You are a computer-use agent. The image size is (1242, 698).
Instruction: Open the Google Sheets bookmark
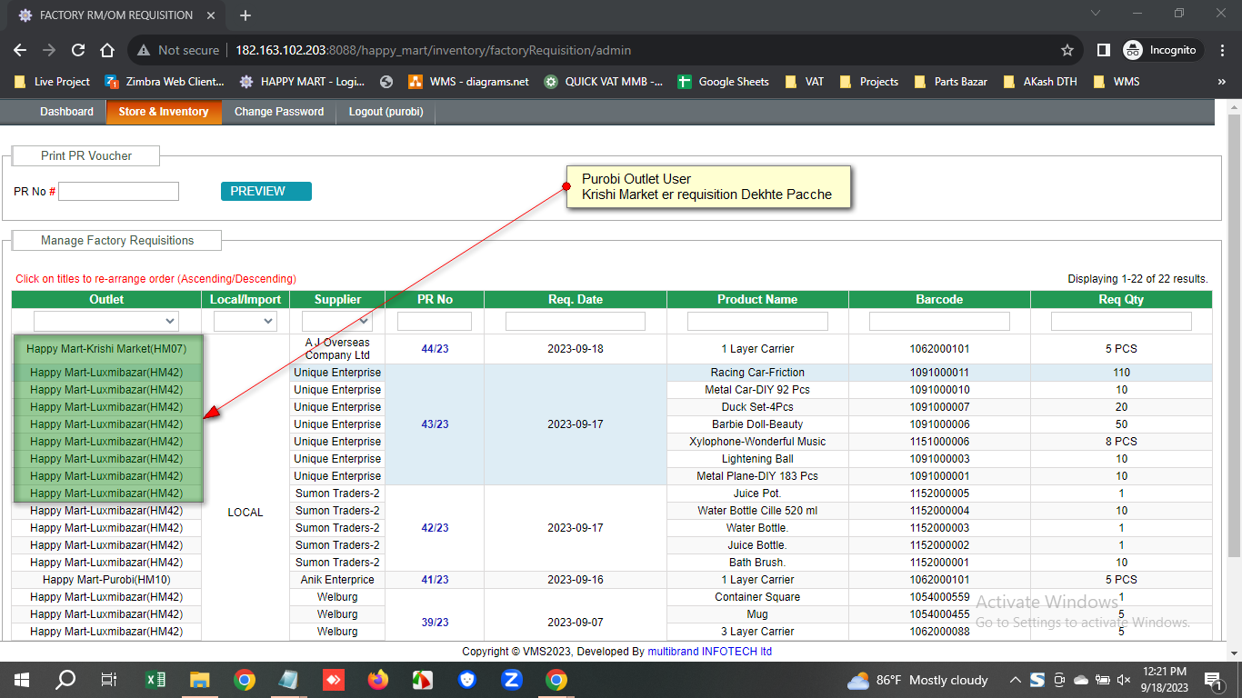[x=723, y=82]
